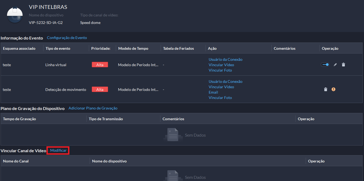Click Comentários header in event table

[x=285, y=48]
